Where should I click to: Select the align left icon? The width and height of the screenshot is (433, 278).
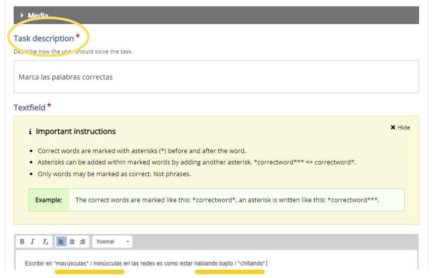pyautogui.click(x=61, y=242)
